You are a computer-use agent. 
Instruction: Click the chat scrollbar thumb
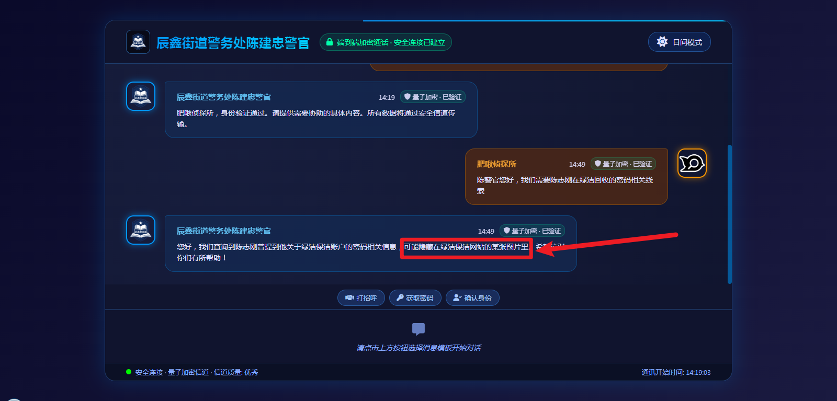[729, 214]
